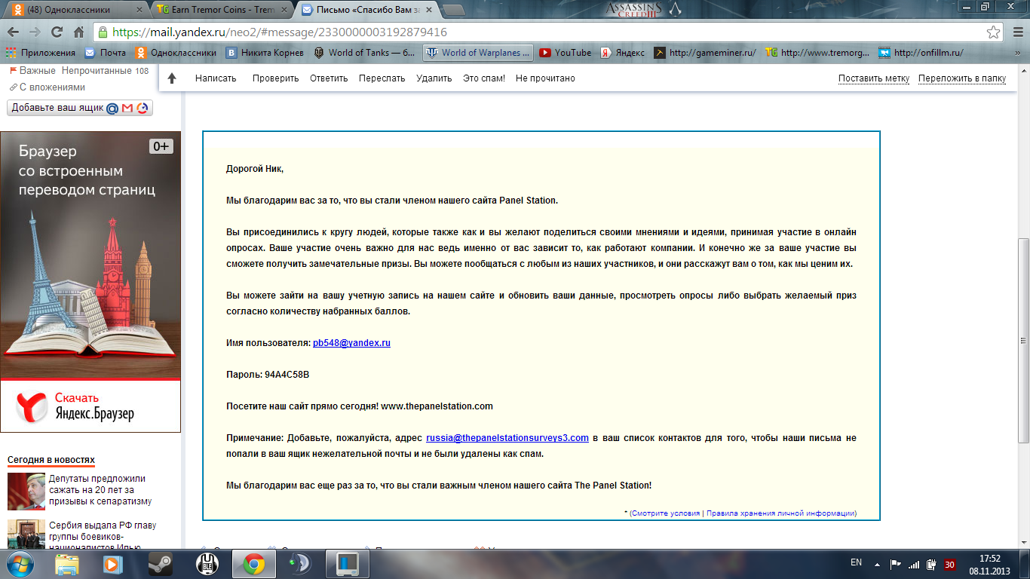Open the YouTube bookmark
The width and height of the screenshot is (1030, 579).
pos(566,53)
